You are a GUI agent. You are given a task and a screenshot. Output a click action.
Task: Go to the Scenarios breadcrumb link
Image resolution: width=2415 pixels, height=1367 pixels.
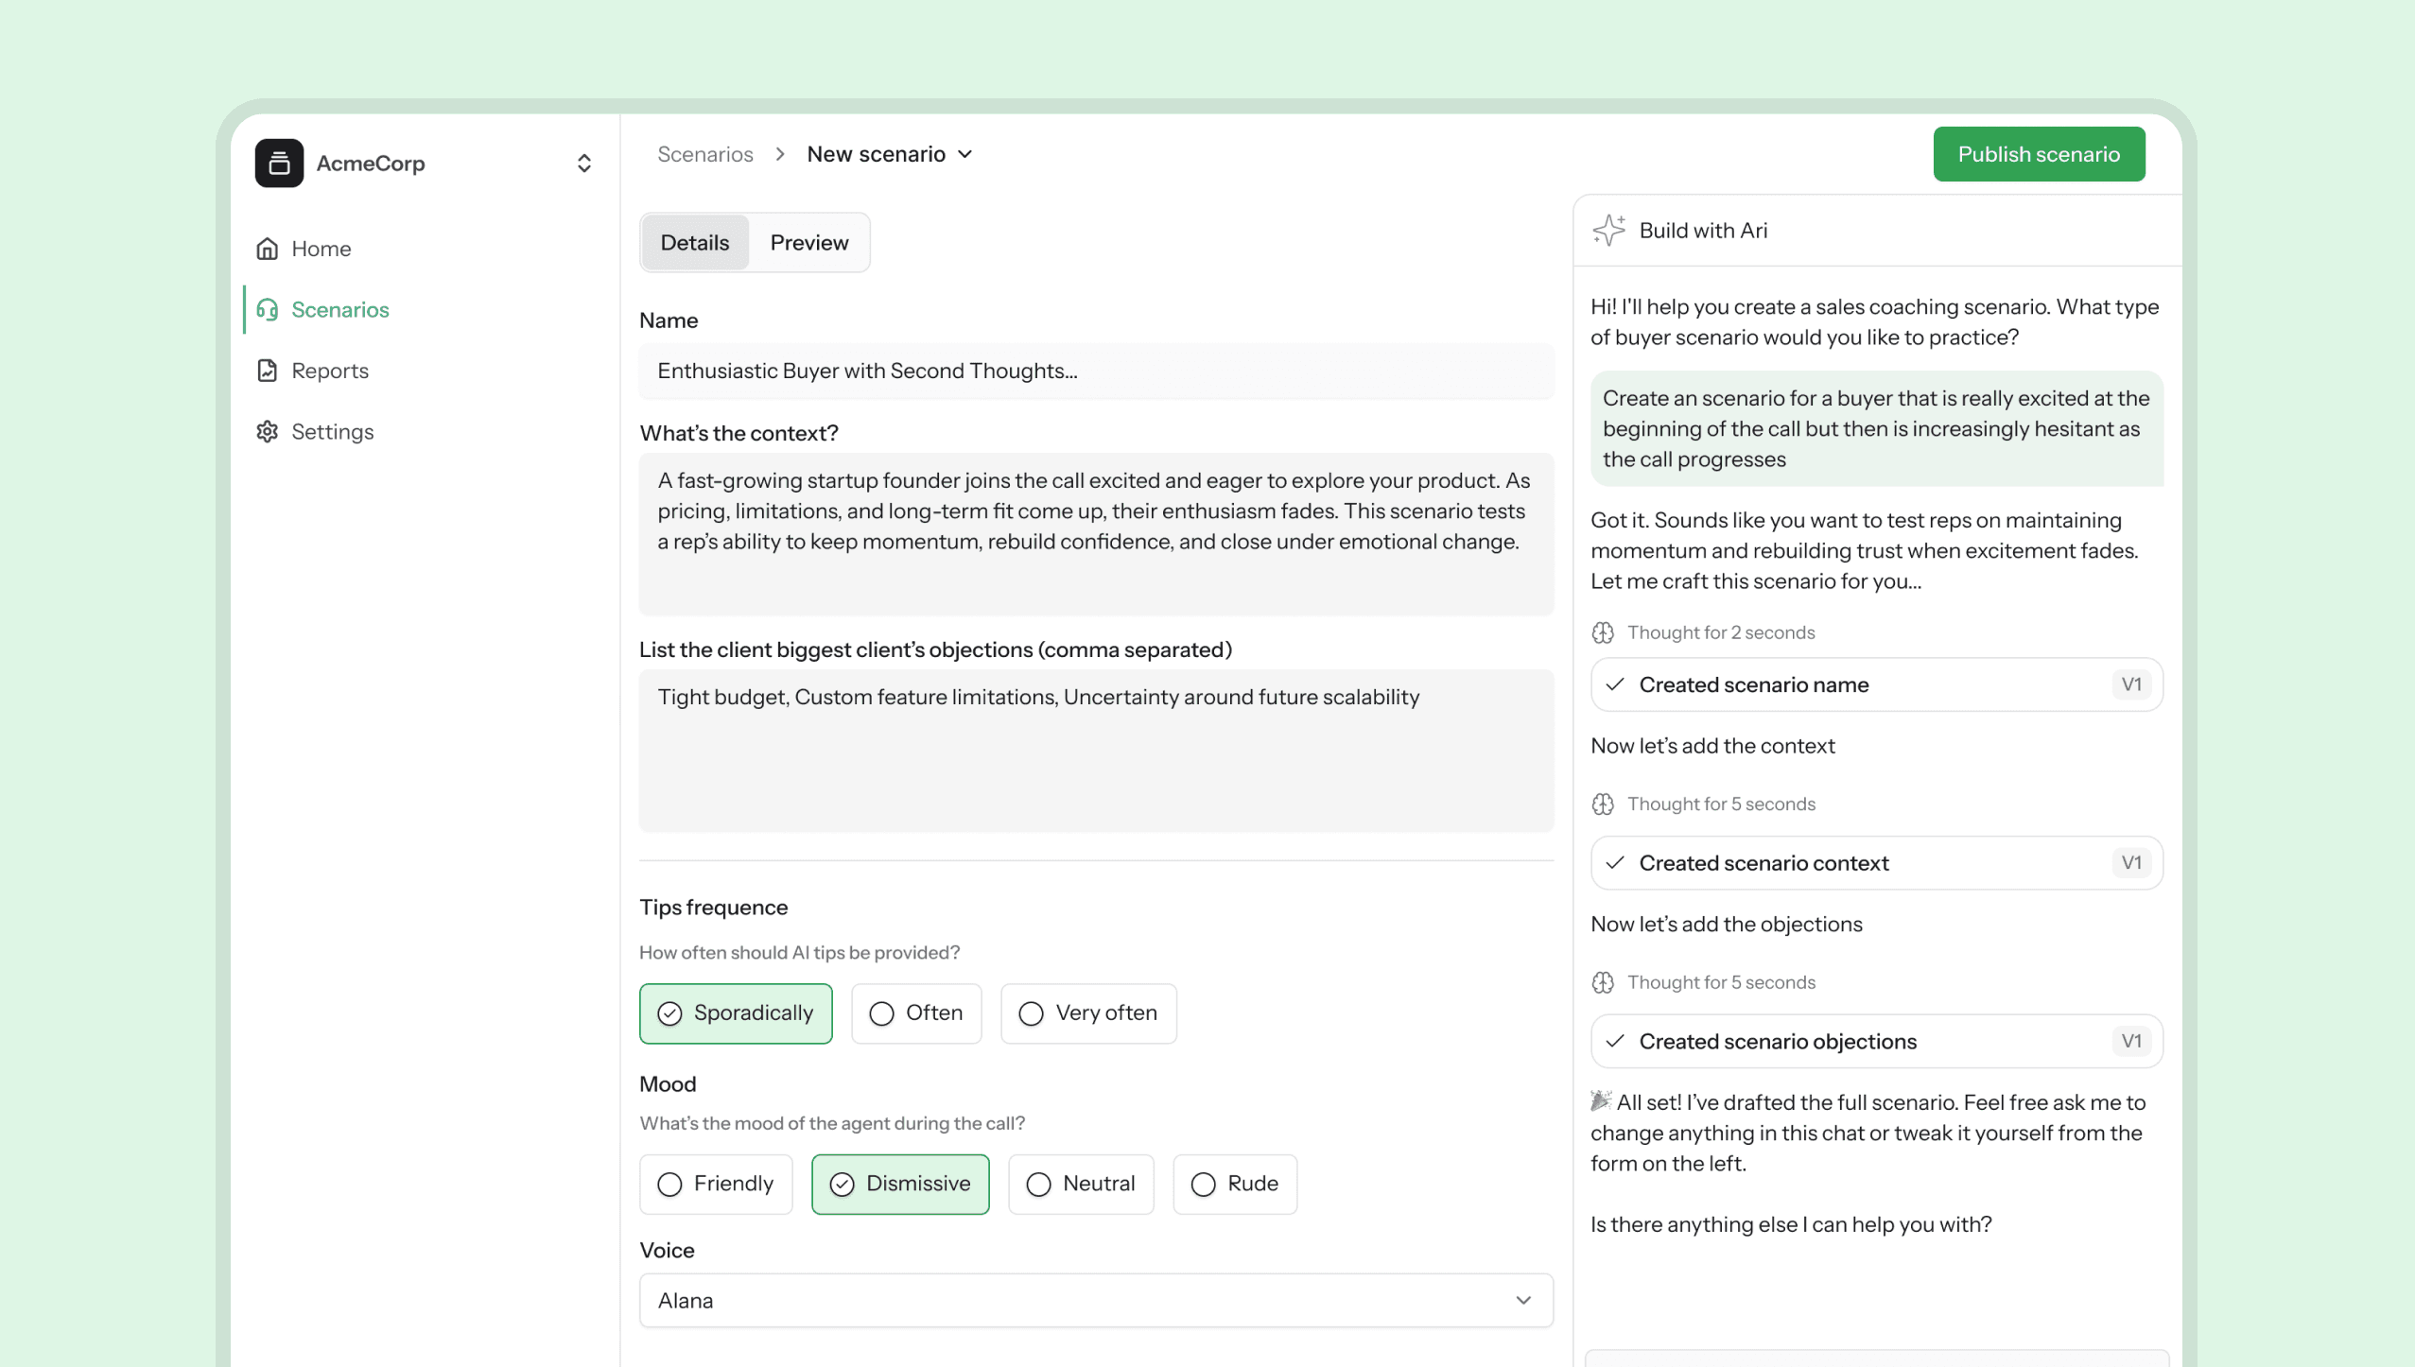tap(704, 154)
